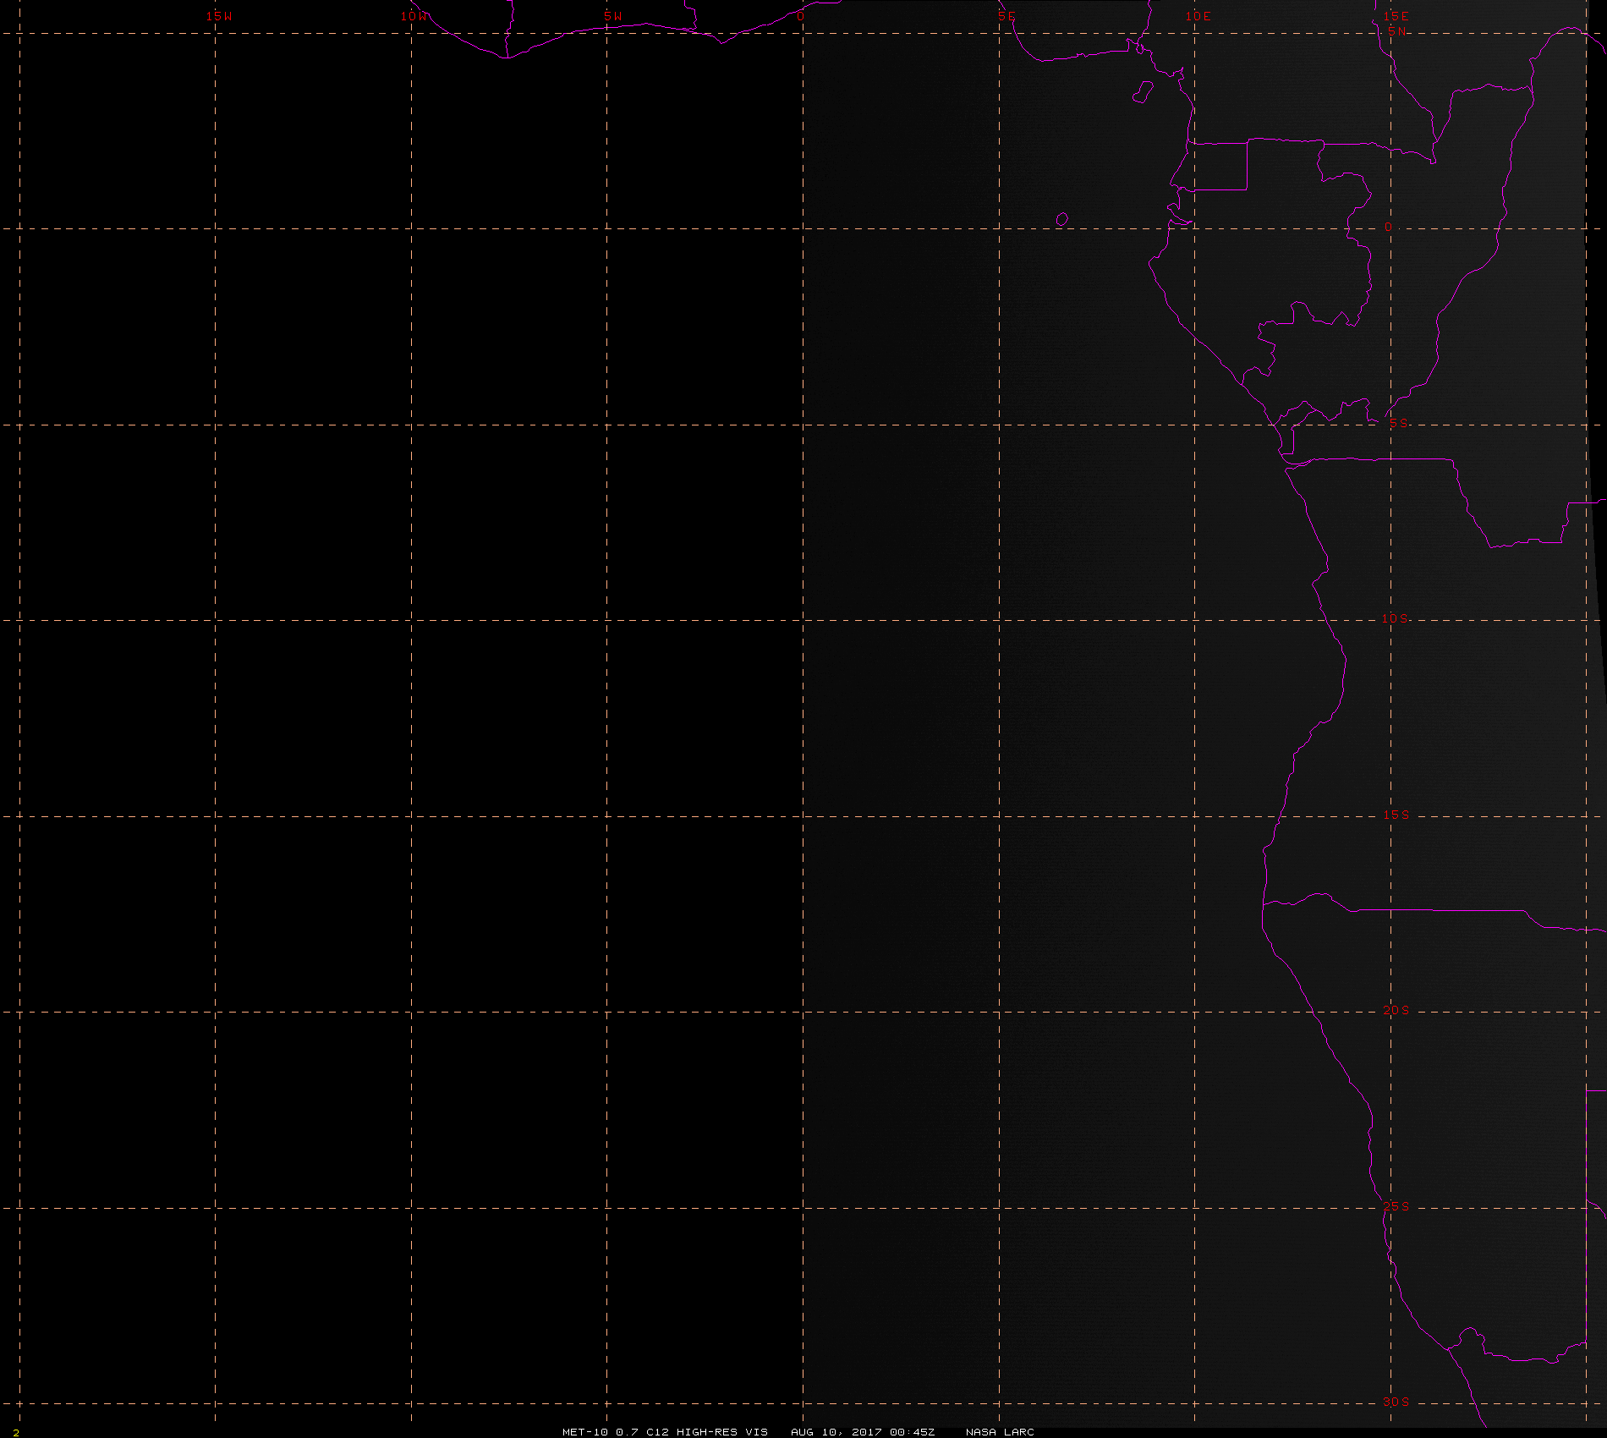Click the 30S latitude label
Image resolution: width=1607 pixels, height=1438 pixels.
1396,1402
